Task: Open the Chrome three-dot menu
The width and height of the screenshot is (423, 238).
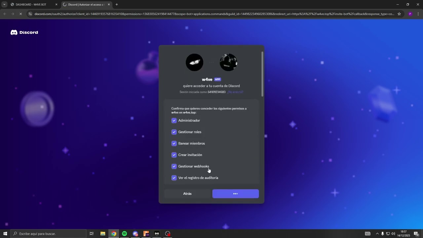Action: pos(418,14)
